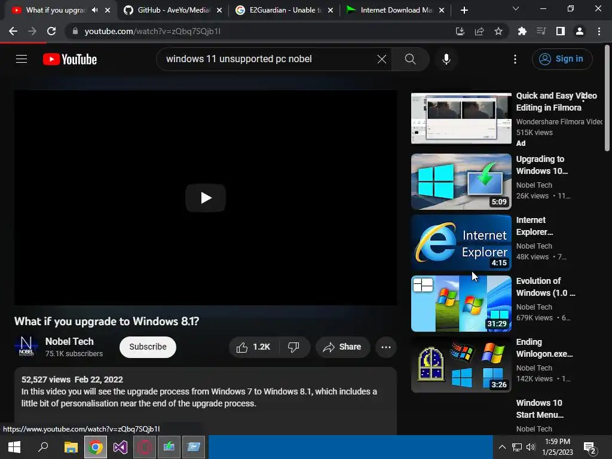
Task: Switch to GitHub AveYo tab
Action: click(x=174, y=10)
